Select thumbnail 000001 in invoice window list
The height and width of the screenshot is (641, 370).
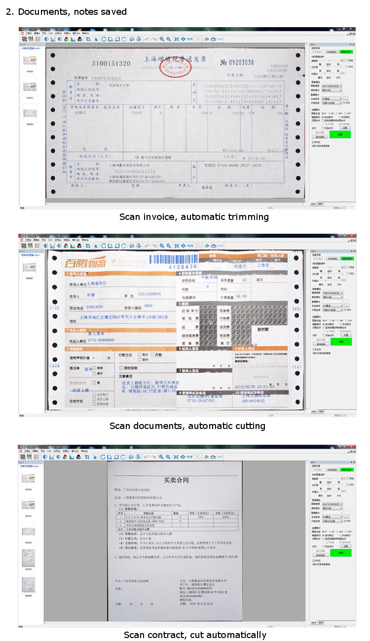tap(30, 87)
